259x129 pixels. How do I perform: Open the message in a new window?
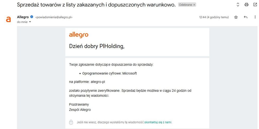(255, 5)
